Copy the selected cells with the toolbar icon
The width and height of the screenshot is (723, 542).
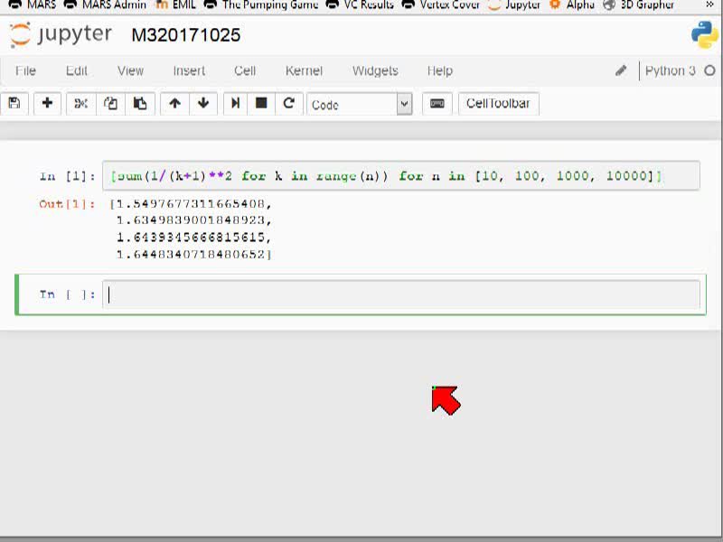coord(110,103)
